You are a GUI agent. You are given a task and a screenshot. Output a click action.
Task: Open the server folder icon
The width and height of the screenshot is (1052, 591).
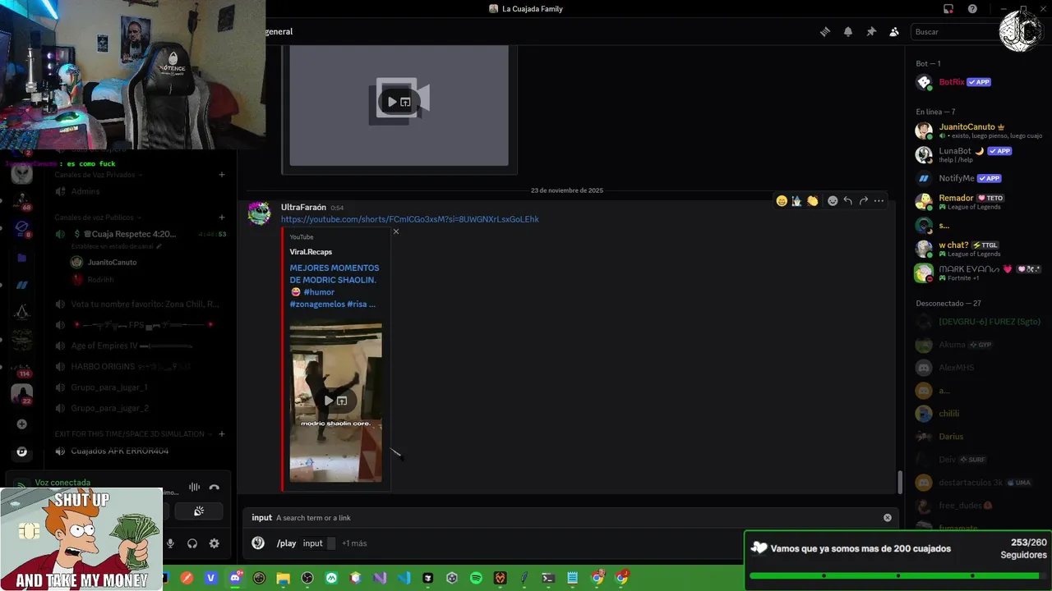click(22, 258)
